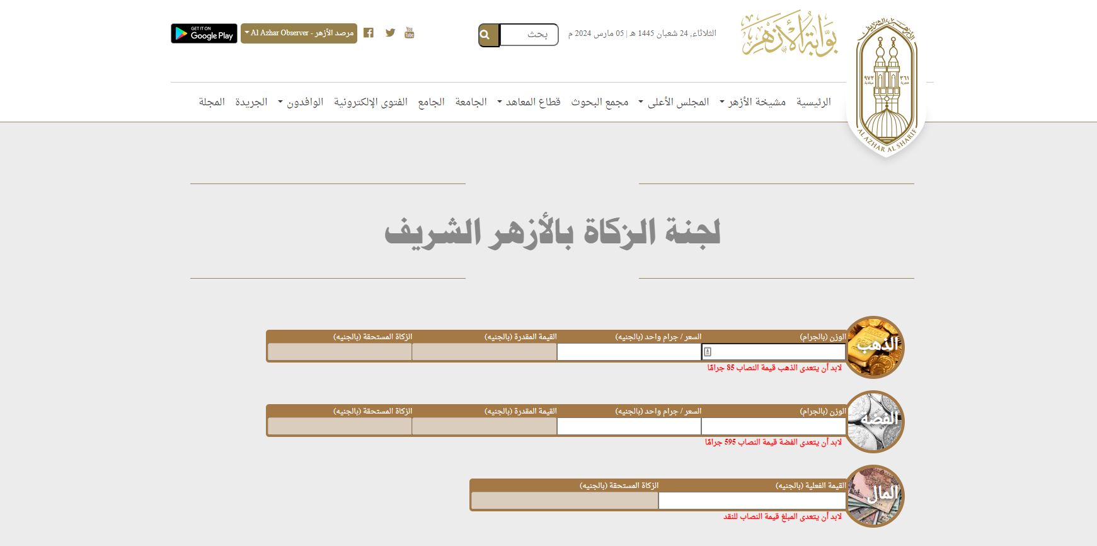This screenshot has width=1097, height=546.
Task: Click the silver nisab 595 grams warning
Action: click(x=773, y=442)
